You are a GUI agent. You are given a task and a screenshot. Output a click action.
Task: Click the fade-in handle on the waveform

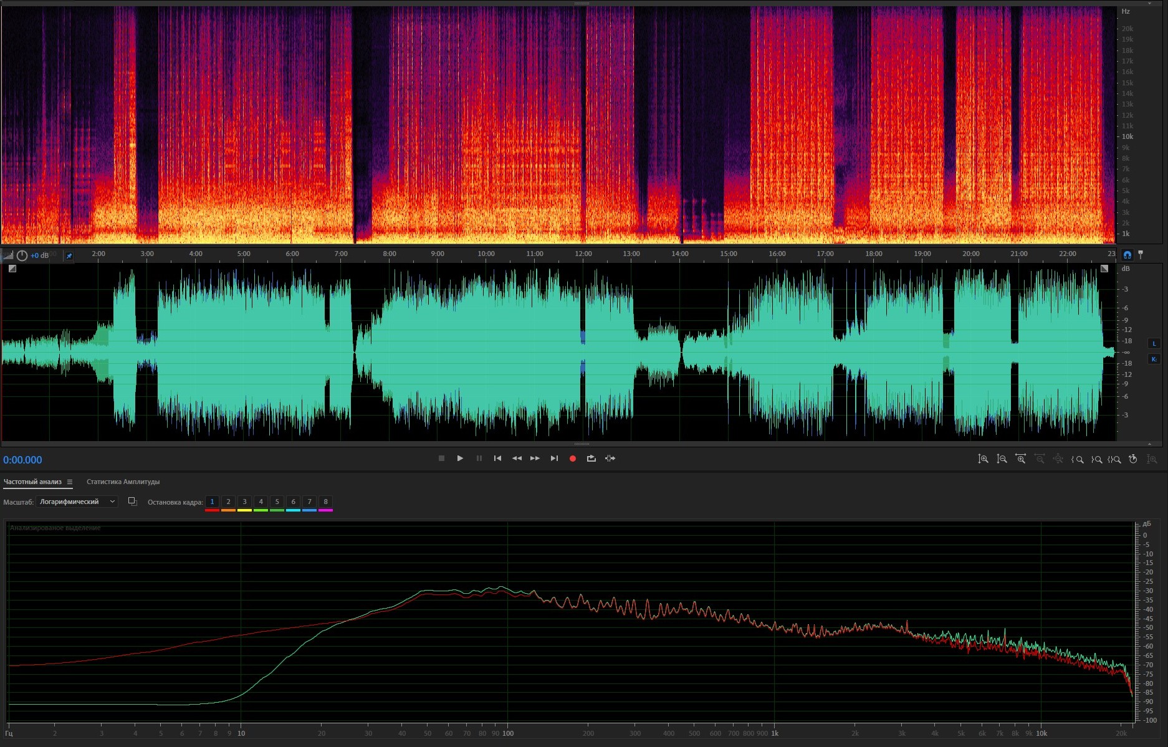pyautogui.click(x=12, y=269)
